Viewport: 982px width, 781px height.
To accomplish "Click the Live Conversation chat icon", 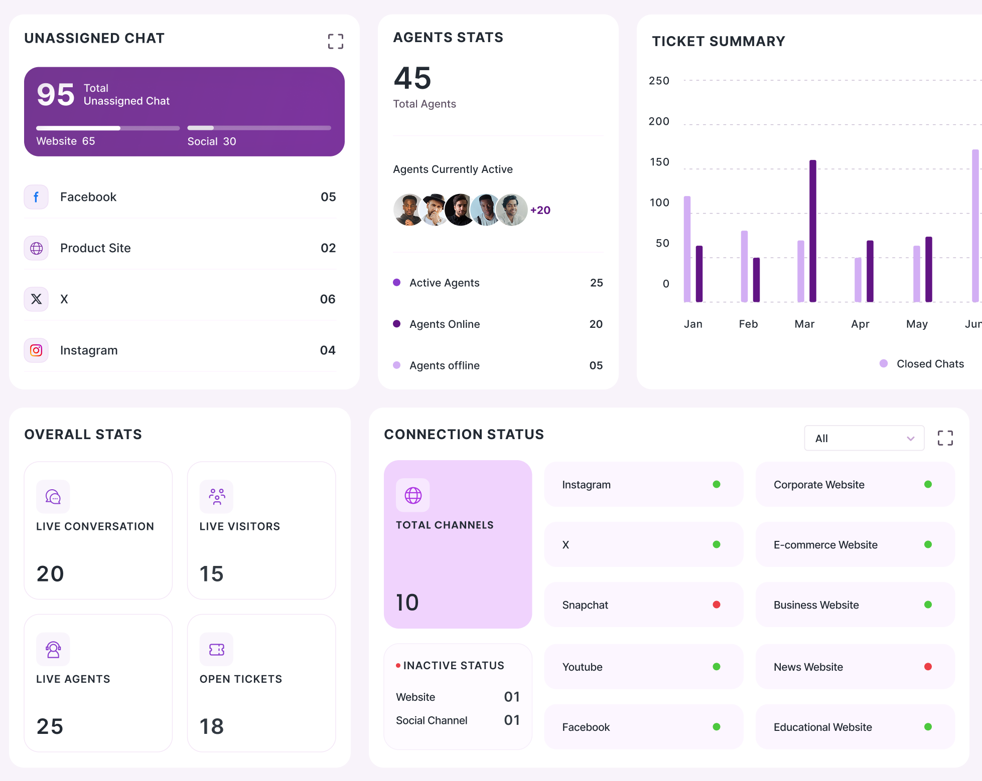I will coord(53,497).
